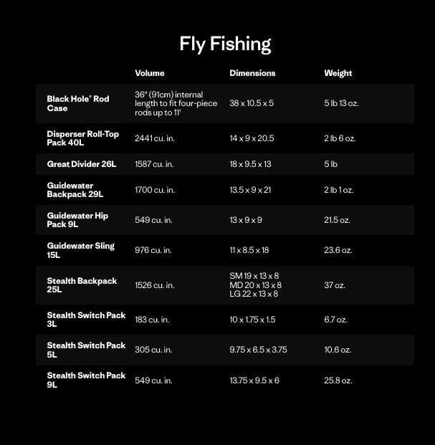Select the Weight column header
The height and width of the screenshot is (445, 435).
338,73
